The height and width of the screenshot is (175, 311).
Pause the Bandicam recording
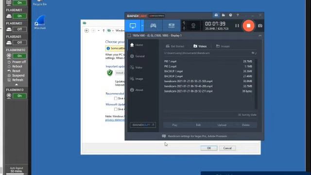[x=237, y=26]
